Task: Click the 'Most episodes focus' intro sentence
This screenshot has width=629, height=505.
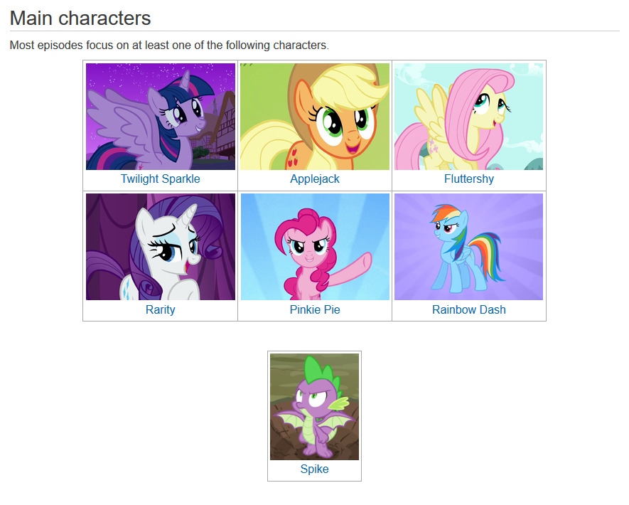Action: tap(169, 46)
